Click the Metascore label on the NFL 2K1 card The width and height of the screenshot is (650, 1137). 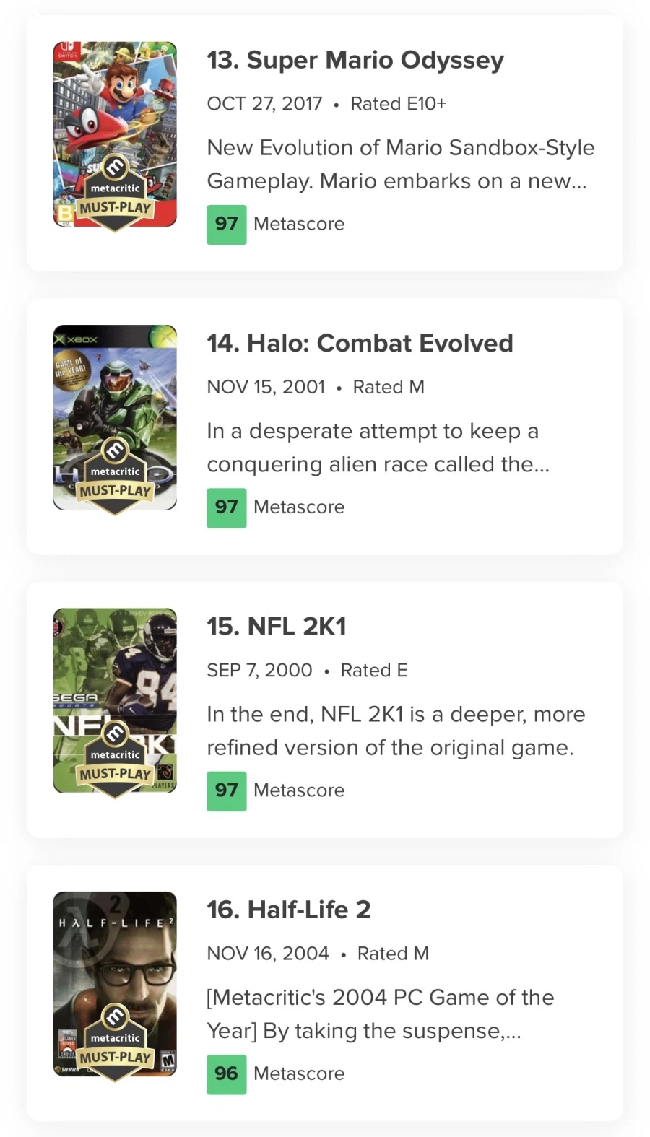click(x=299, y=790)
